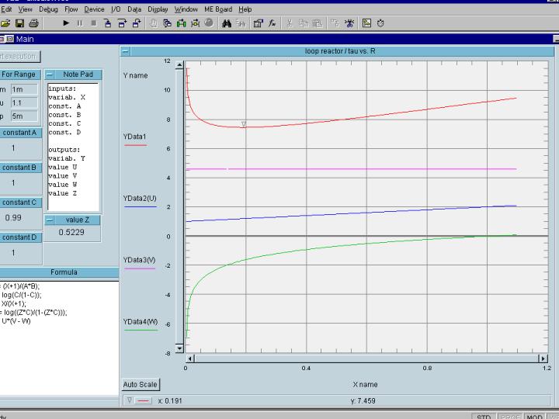Open the Note Pad object menu button
The image size is (559, 419).
tap(49, 74)
